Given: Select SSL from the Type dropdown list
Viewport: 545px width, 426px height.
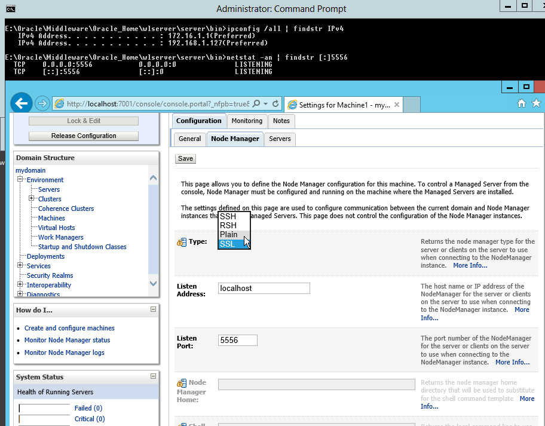Looking at the screenshot, I should click(228, 244).
